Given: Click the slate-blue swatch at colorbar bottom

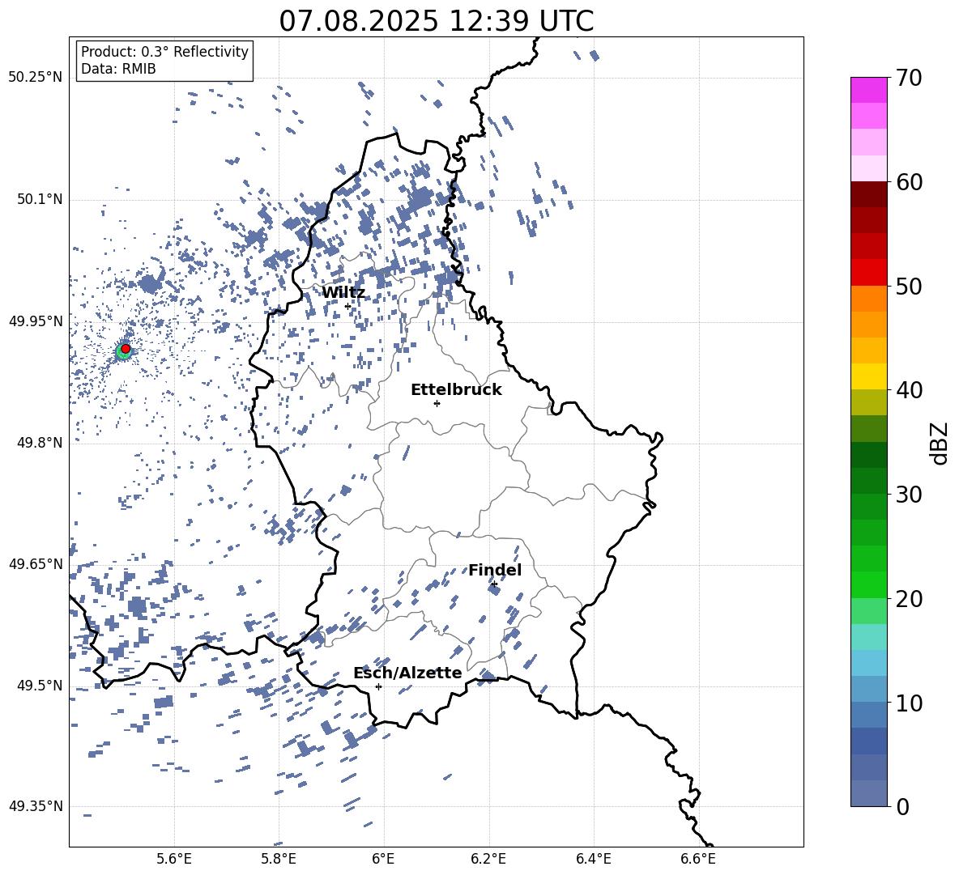Looking at the screenshot, I should [869, 793].
